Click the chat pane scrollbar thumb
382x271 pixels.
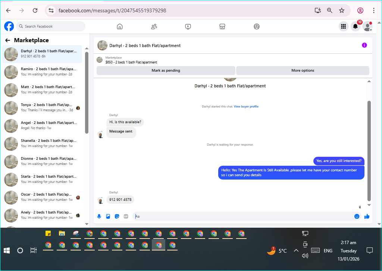coord(369,151)
